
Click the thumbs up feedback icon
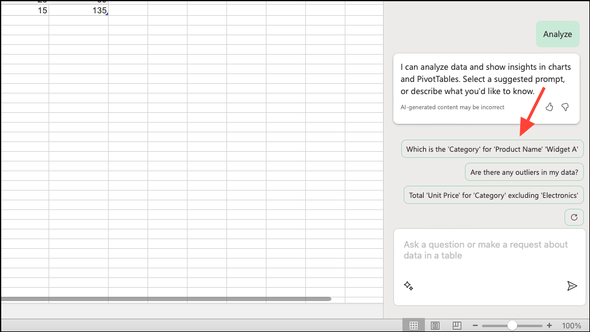(x=549, y=107)
